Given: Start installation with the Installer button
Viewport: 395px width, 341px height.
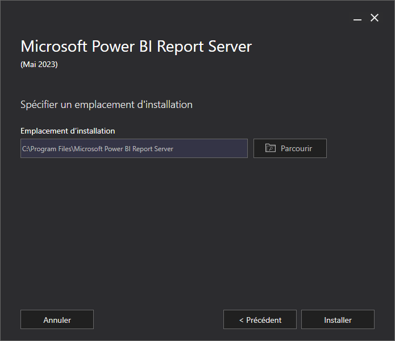Looking at the screenshot, I should (338, 319).
